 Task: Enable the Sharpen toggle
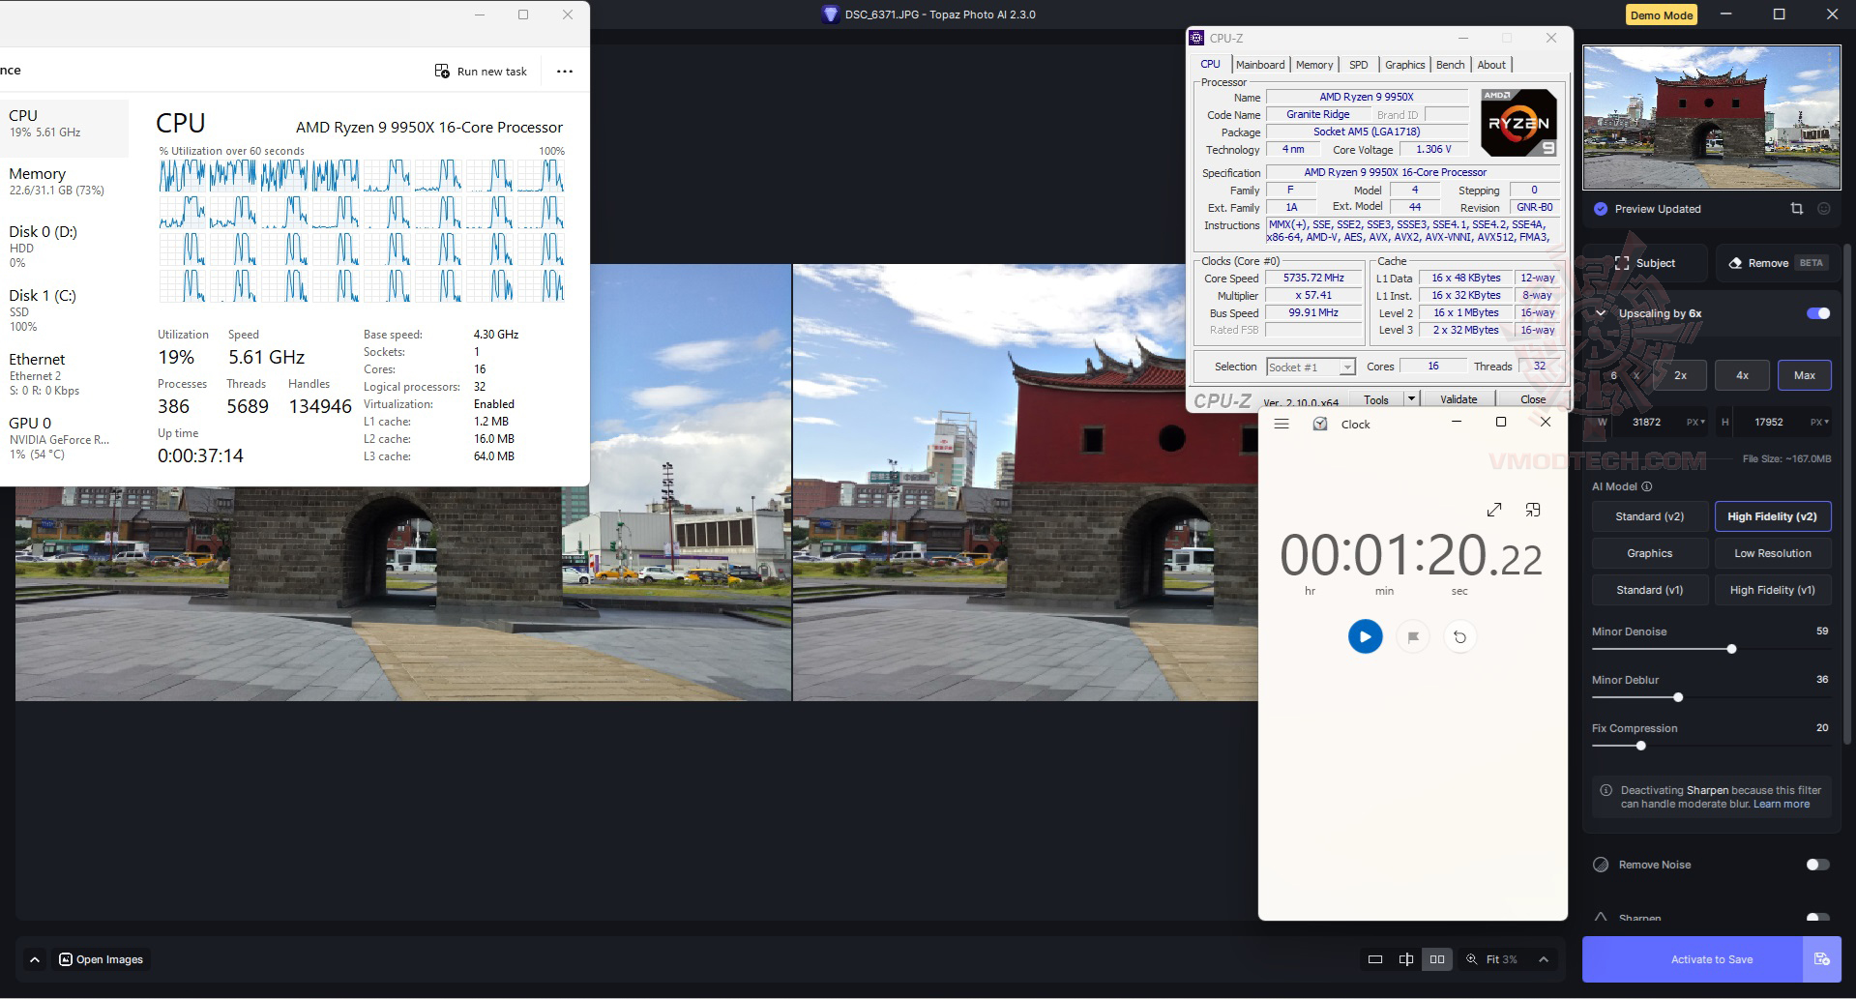[x=1818, y=917]
